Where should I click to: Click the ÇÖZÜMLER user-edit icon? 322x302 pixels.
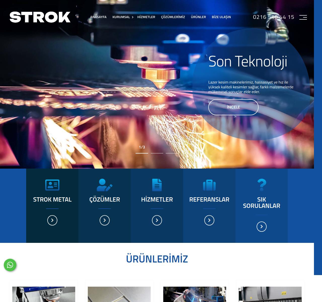[x=105, y=185]
